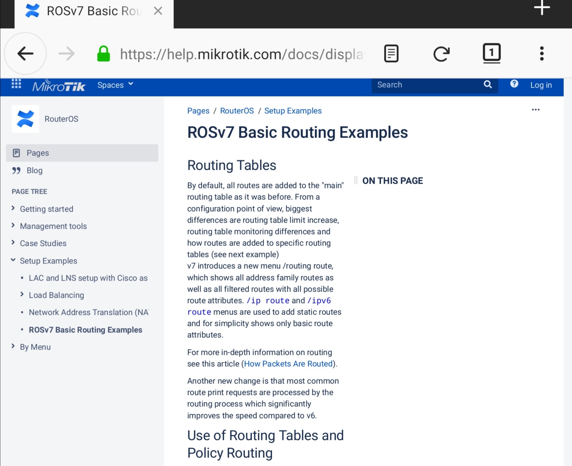Click the browser address bar URL
This screenshot has width=572, height=466.
pyautogui.click(x=242, y=54)
